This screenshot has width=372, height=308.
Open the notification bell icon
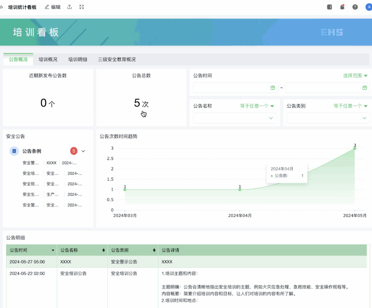[x=342, y=7]
